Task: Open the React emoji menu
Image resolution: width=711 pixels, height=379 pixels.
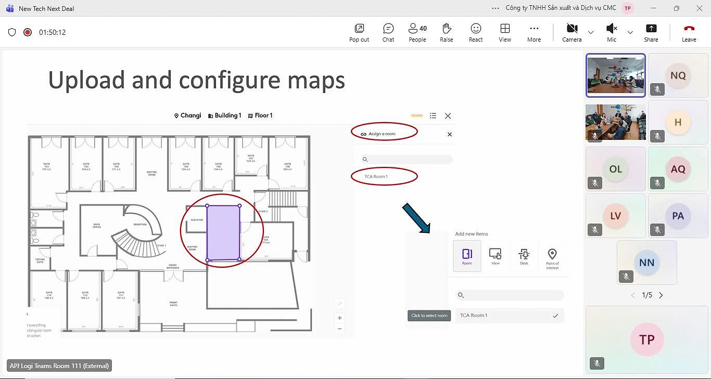Action: (x=475, y=32)
